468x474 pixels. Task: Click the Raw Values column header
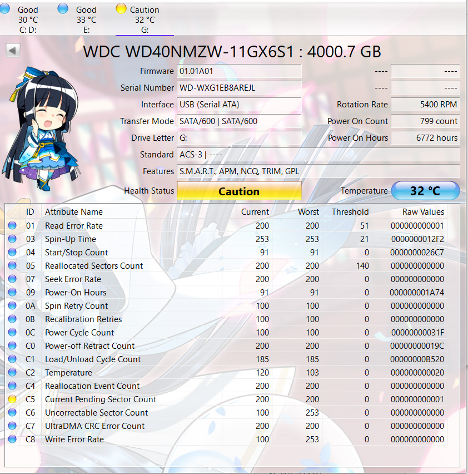410,211
